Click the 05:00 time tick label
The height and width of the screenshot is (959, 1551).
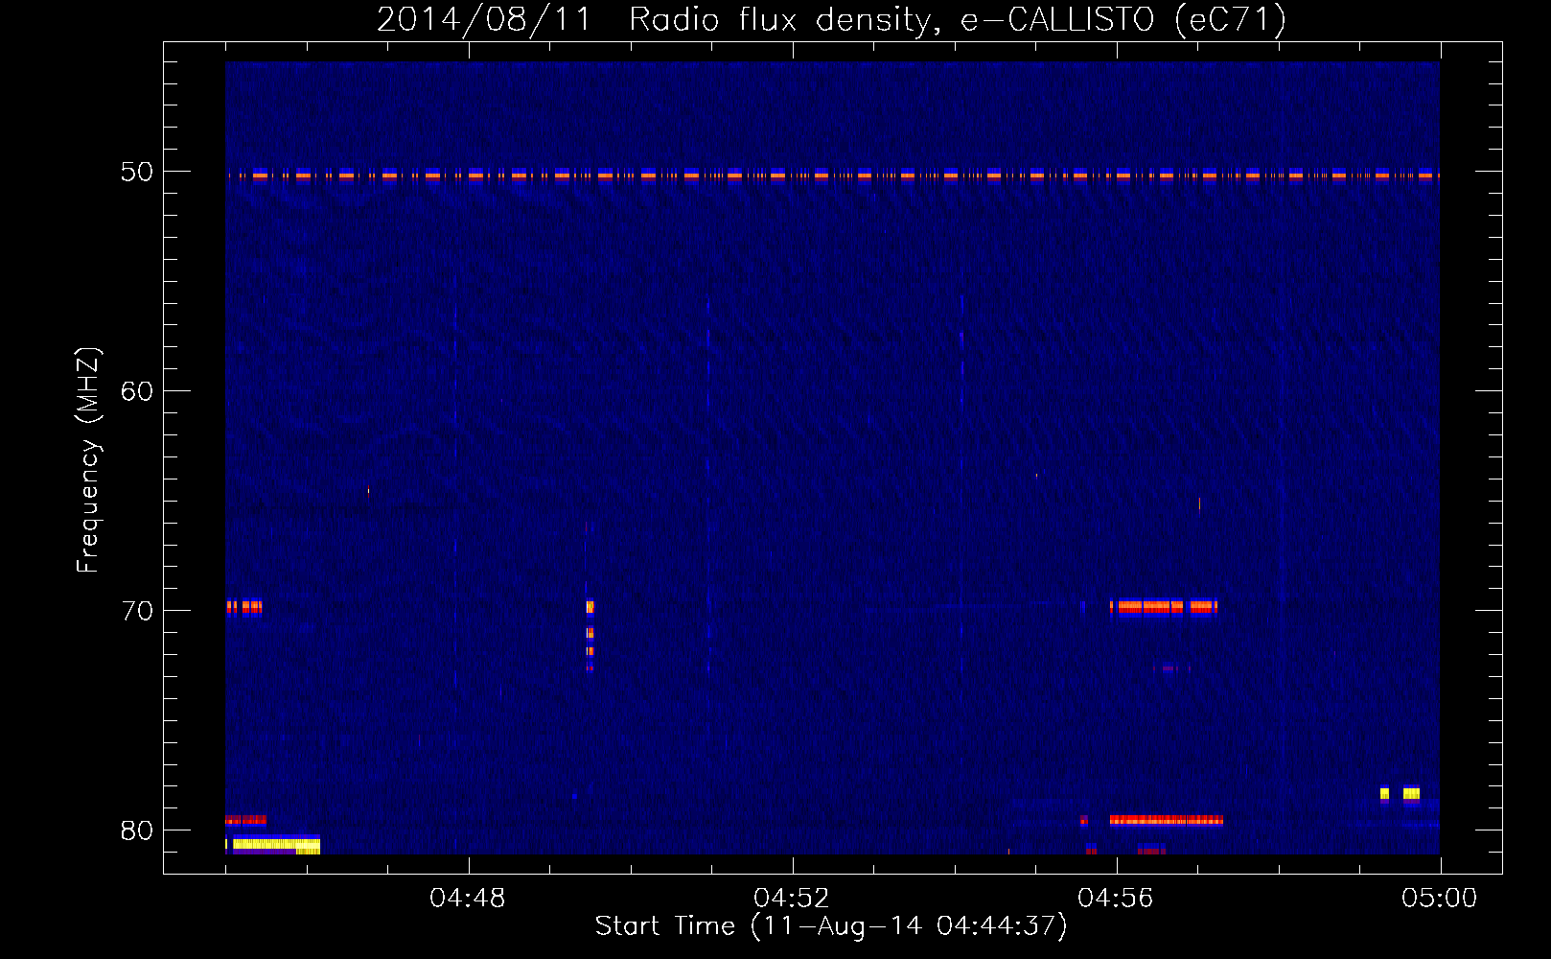(x=1440, y=899)
